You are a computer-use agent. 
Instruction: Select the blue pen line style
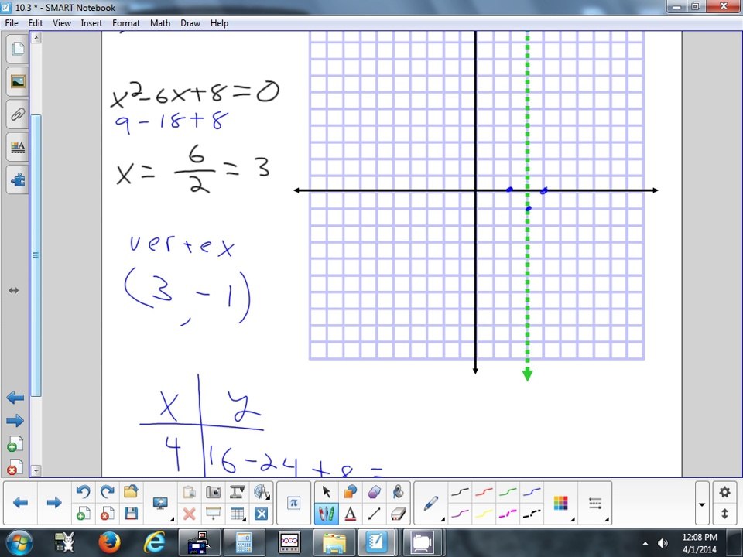(532, 493)
